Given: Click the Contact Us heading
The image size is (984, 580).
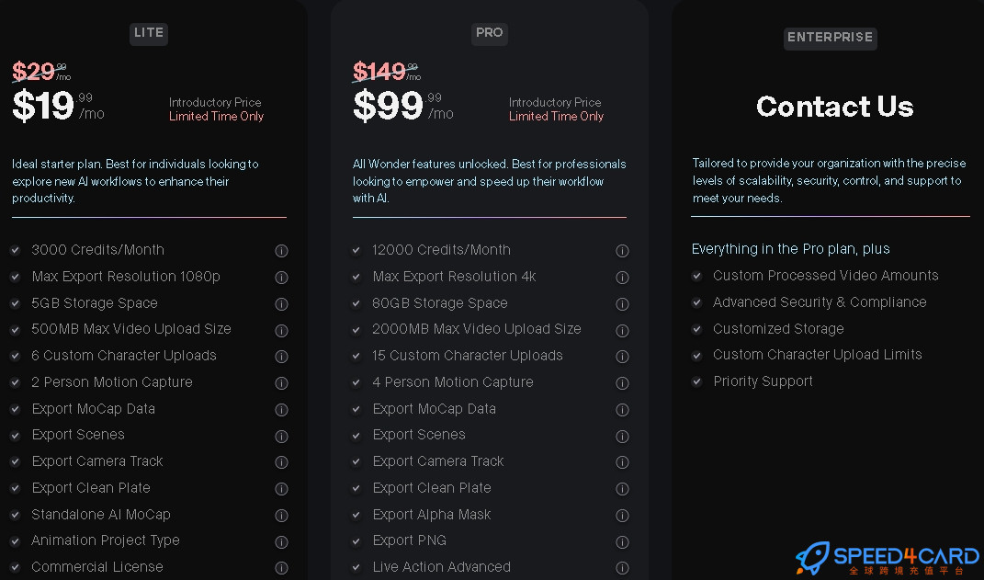Looking at the screenshot, I should pos(834,106).
